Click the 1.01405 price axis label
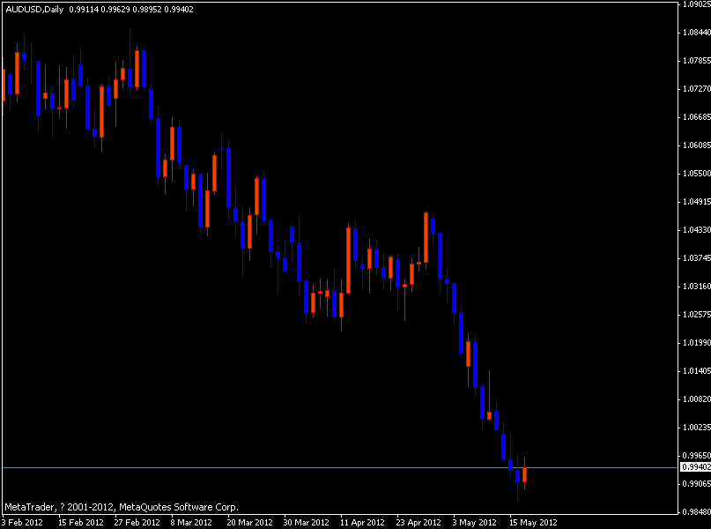The image size is (711, 529). tap(697, 371)
